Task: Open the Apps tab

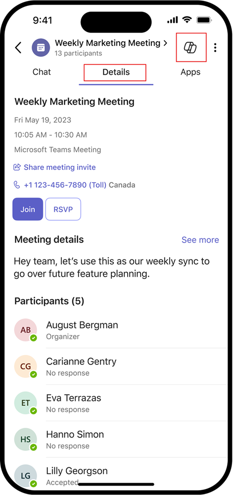Action: pos(190,72)
